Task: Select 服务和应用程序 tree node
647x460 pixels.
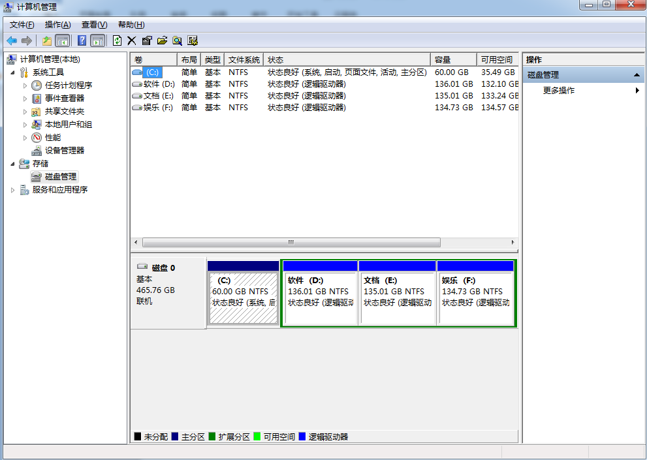Action: 60,190
